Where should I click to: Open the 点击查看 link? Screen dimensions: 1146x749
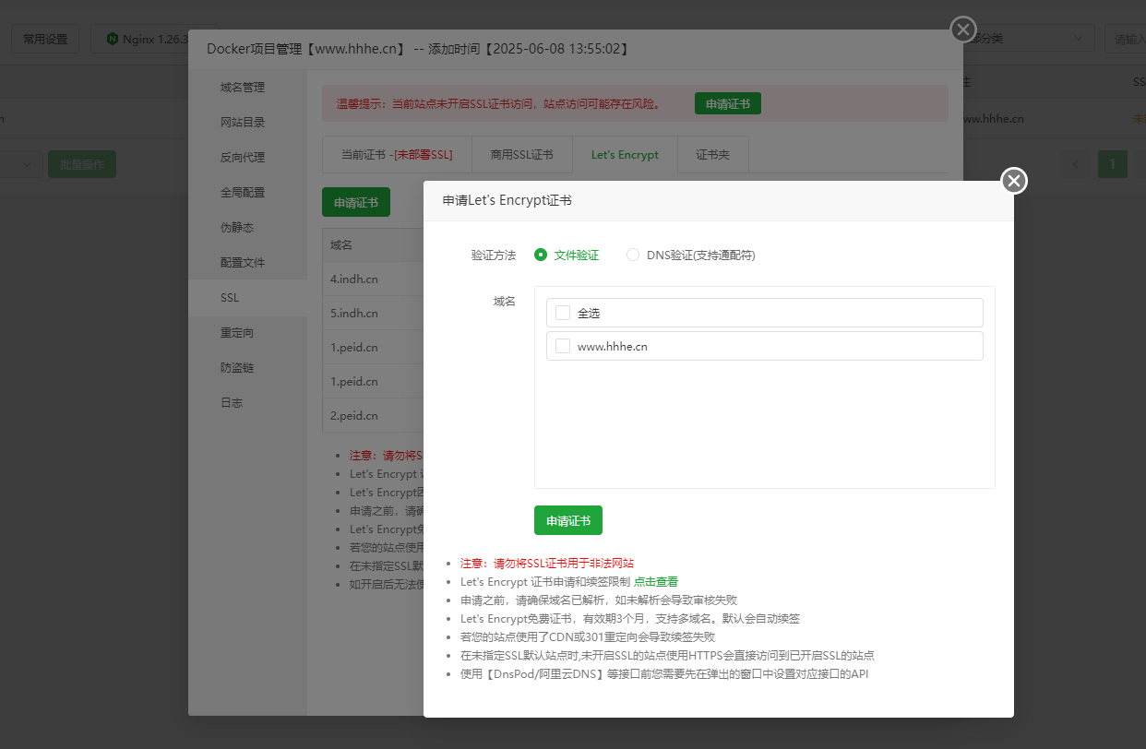coord(656,581)
